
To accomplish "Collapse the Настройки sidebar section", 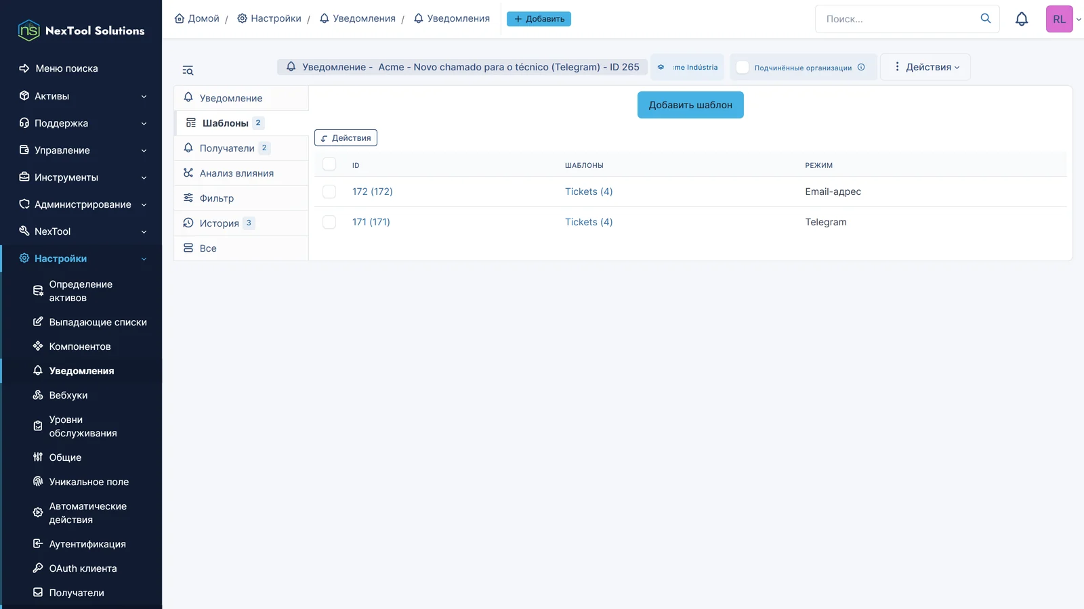I will point(81,258).
